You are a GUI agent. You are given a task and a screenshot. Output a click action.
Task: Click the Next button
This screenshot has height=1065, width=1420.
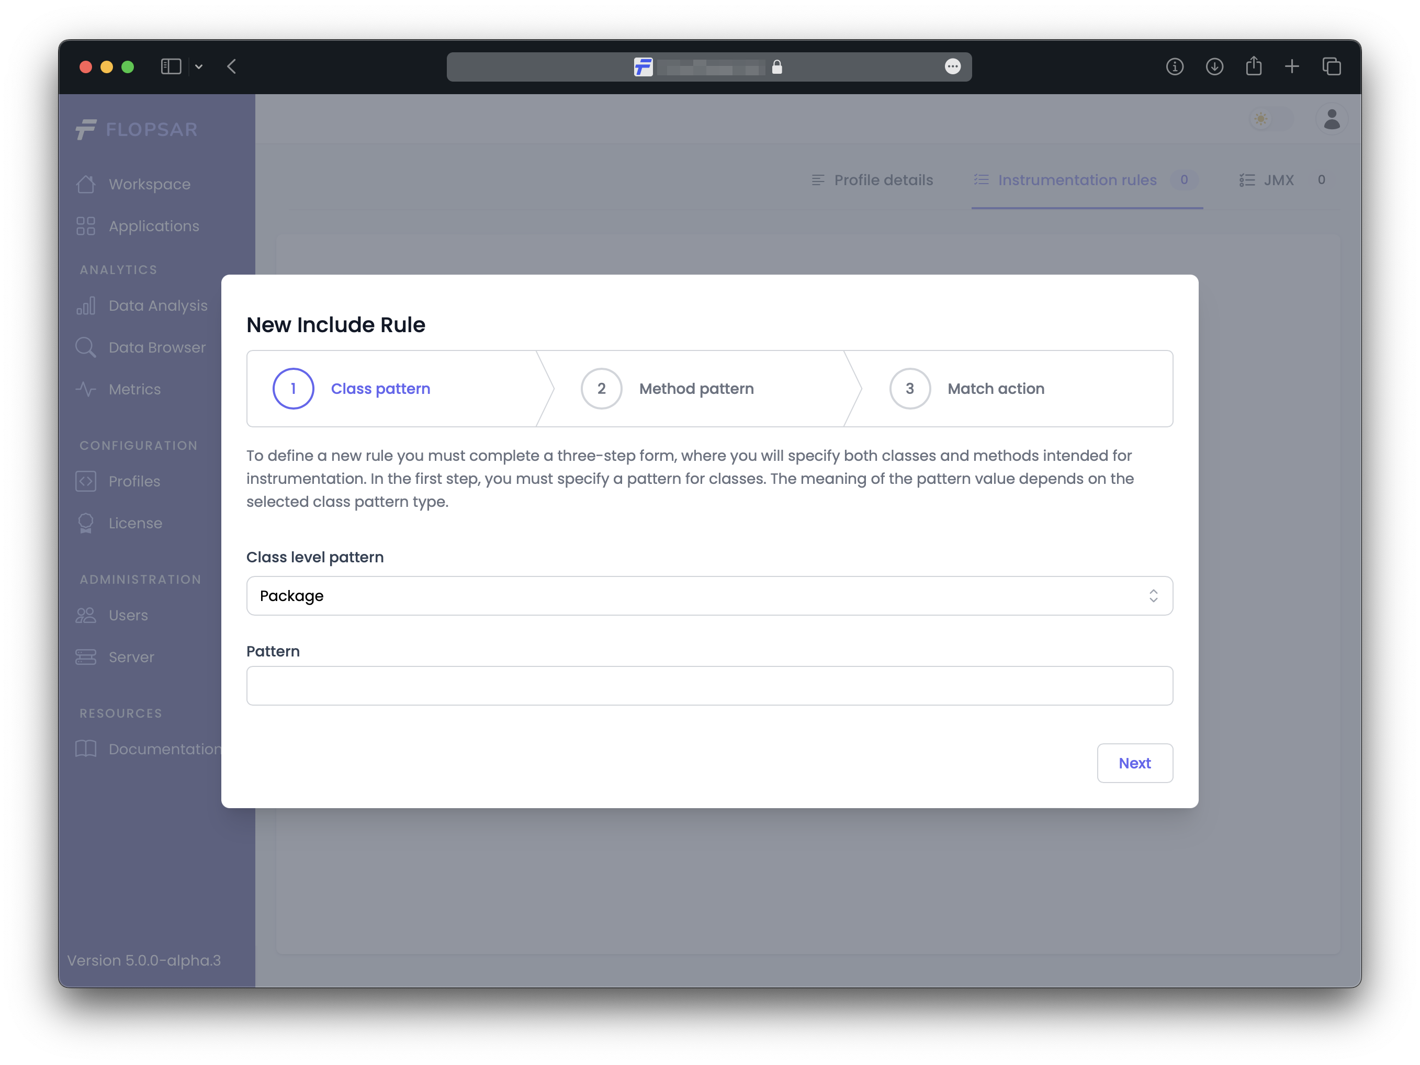(1135, 763)
